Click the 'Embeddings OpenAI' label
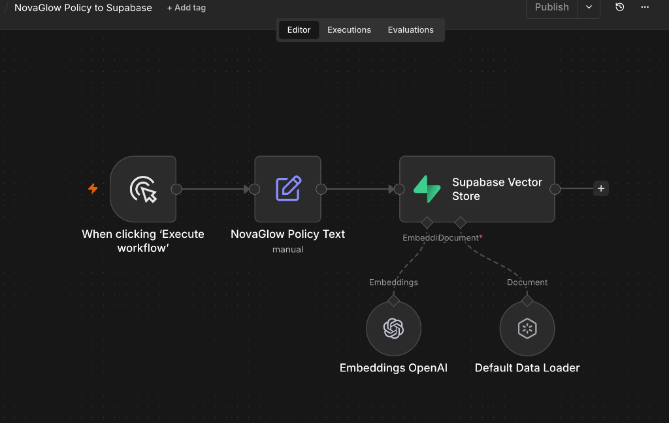669x423 pixels. (393, 368)
